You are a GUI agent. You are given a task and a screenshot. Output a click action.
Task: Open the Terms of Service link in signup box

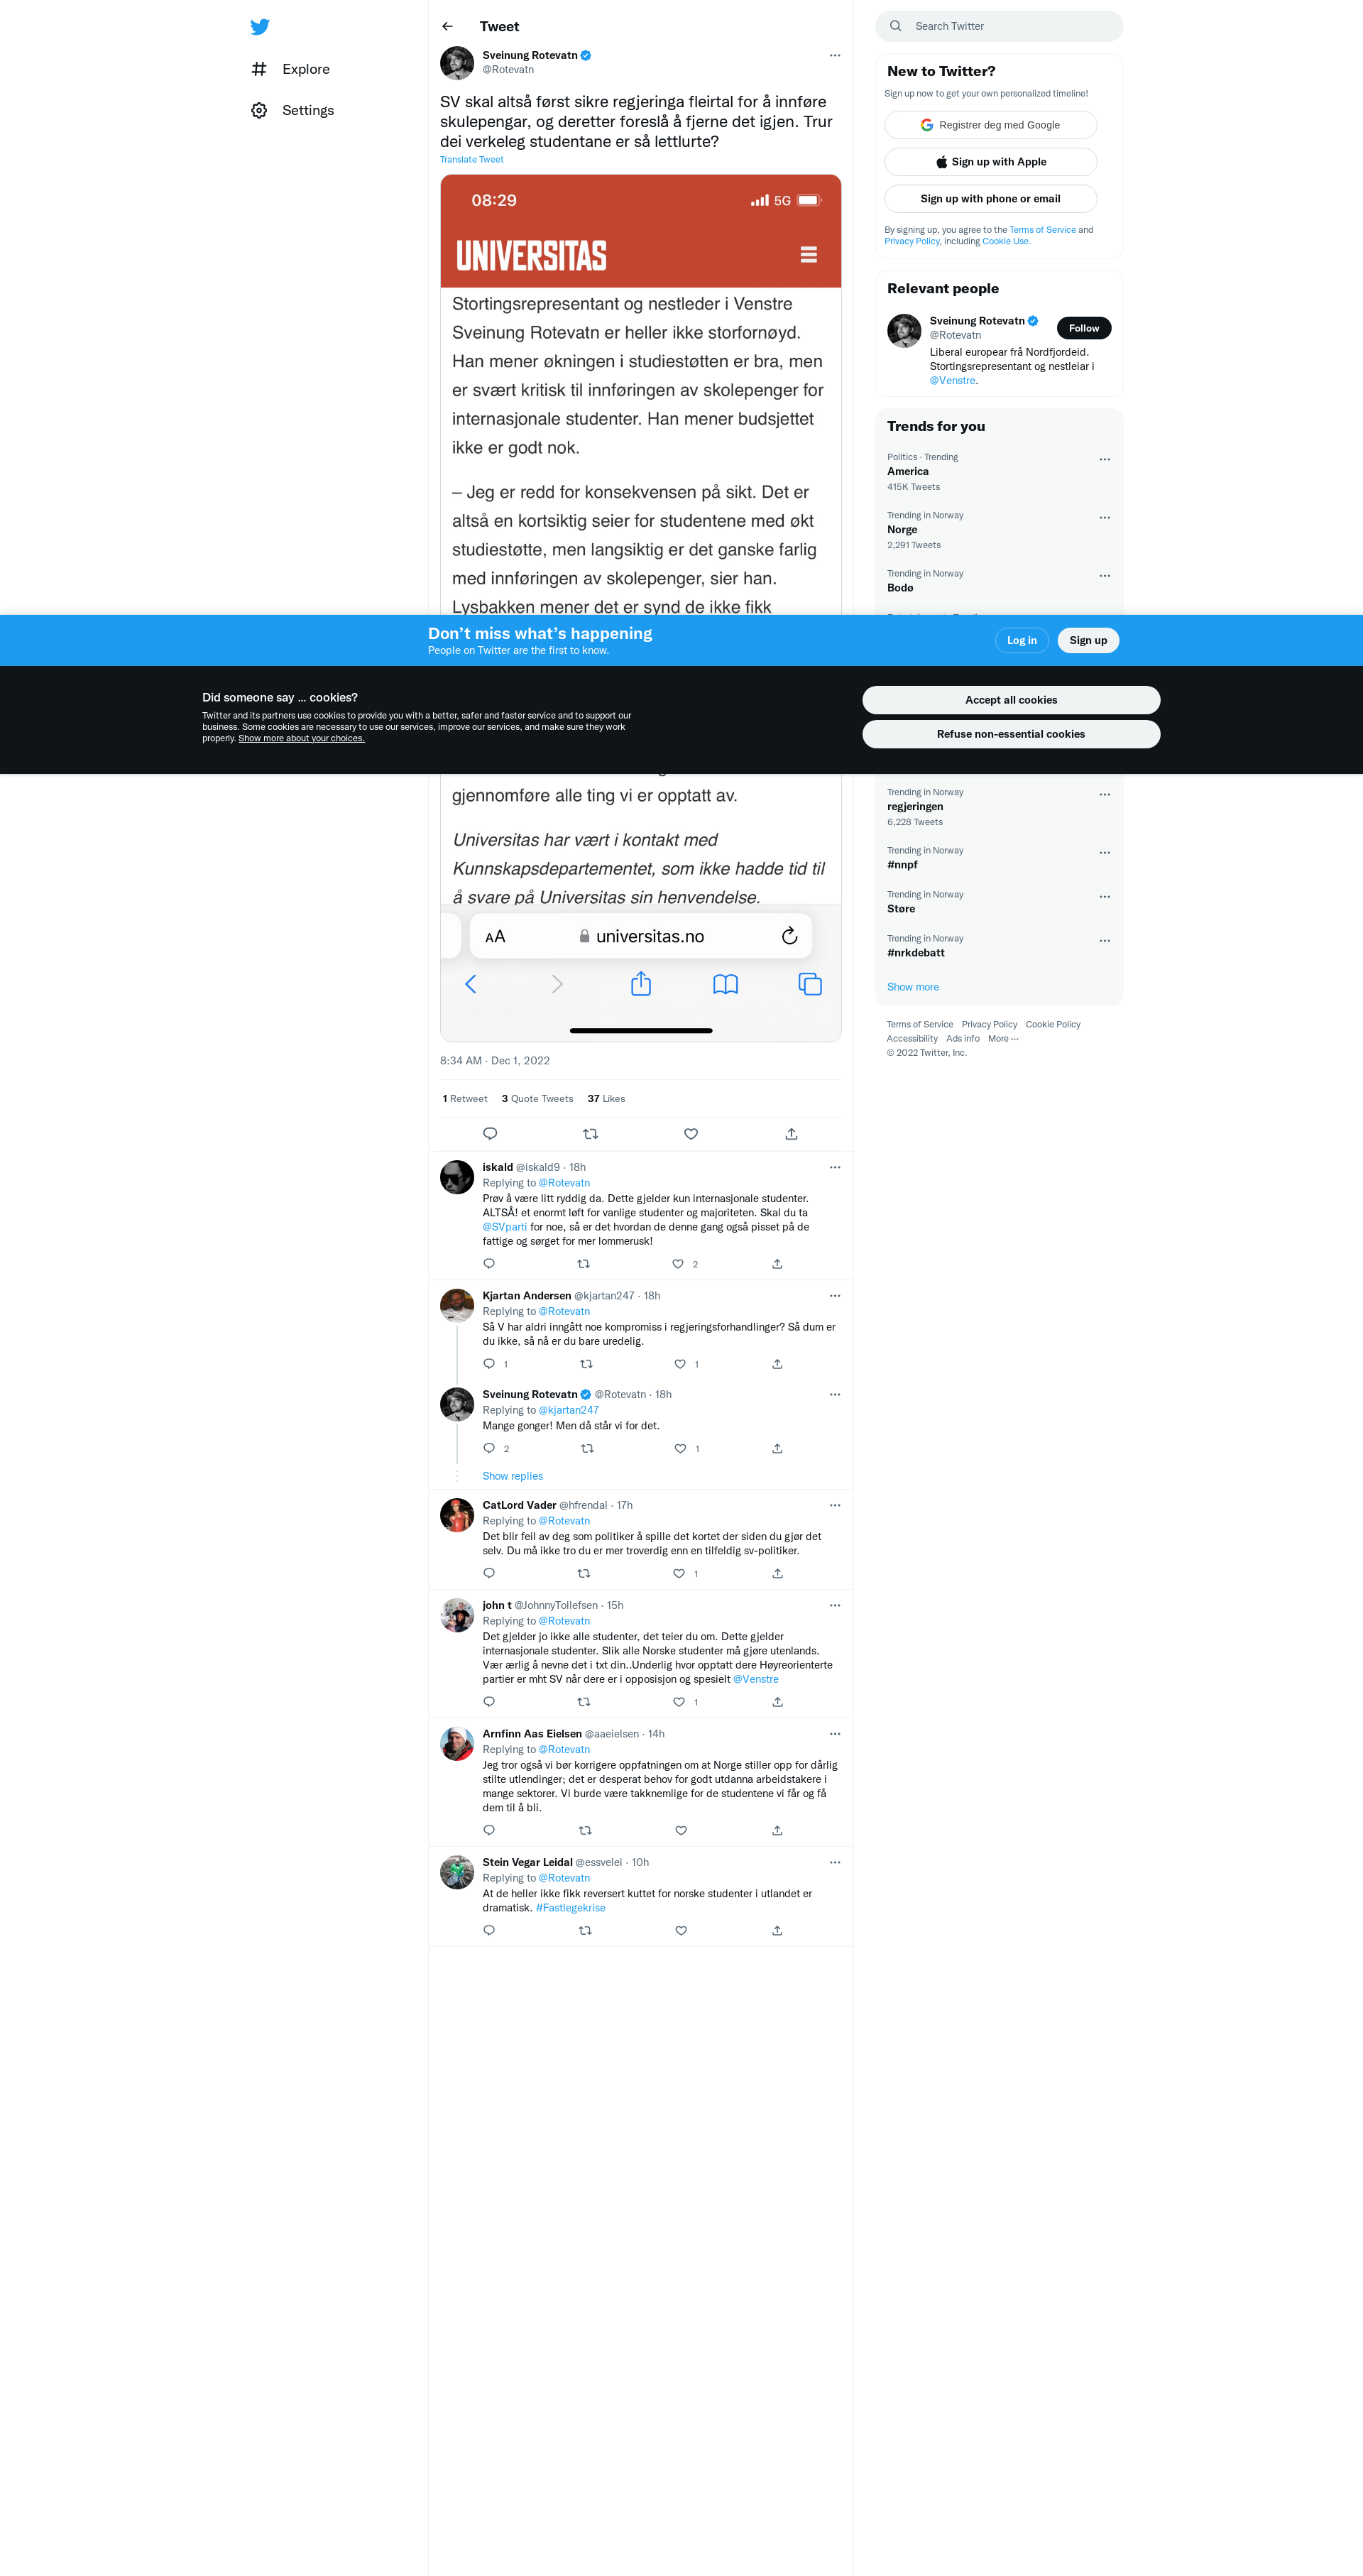click(1042, 230)
